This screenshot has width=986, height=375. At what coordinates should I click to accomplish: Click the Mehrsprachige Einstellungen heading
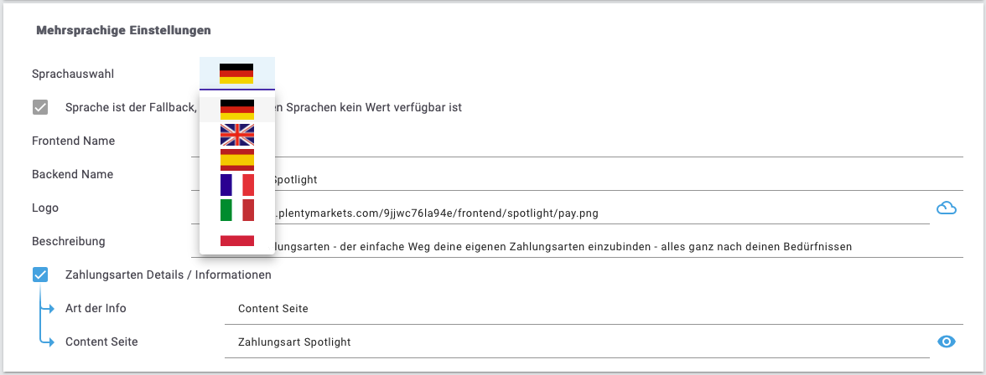[x=123, y=29]
